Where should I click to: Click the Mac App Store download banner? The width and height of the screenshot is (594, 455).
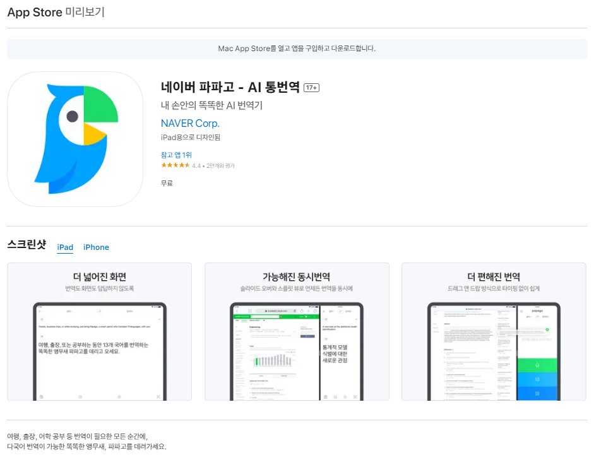(x=297, y=49)
